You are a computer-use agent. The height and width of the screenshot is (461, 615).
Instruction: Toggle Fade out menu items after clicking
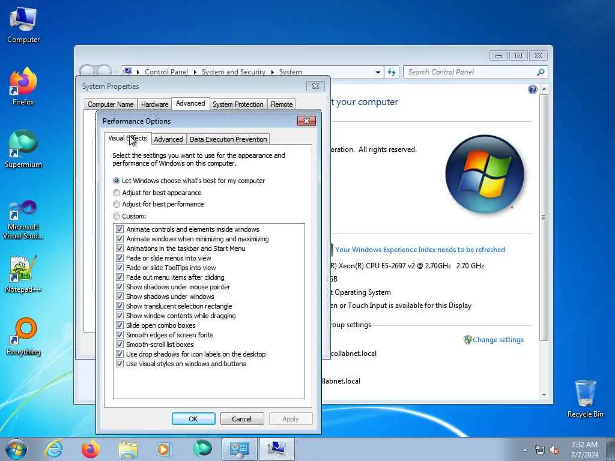pyautogui.click(x=120, y=277)
